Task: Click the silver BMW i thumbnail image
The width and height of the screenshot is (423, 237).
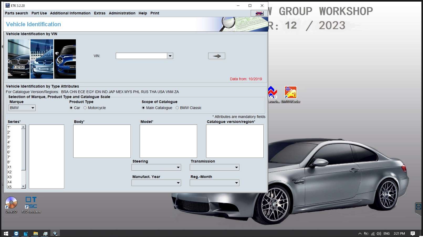Action: click(42, 59)
